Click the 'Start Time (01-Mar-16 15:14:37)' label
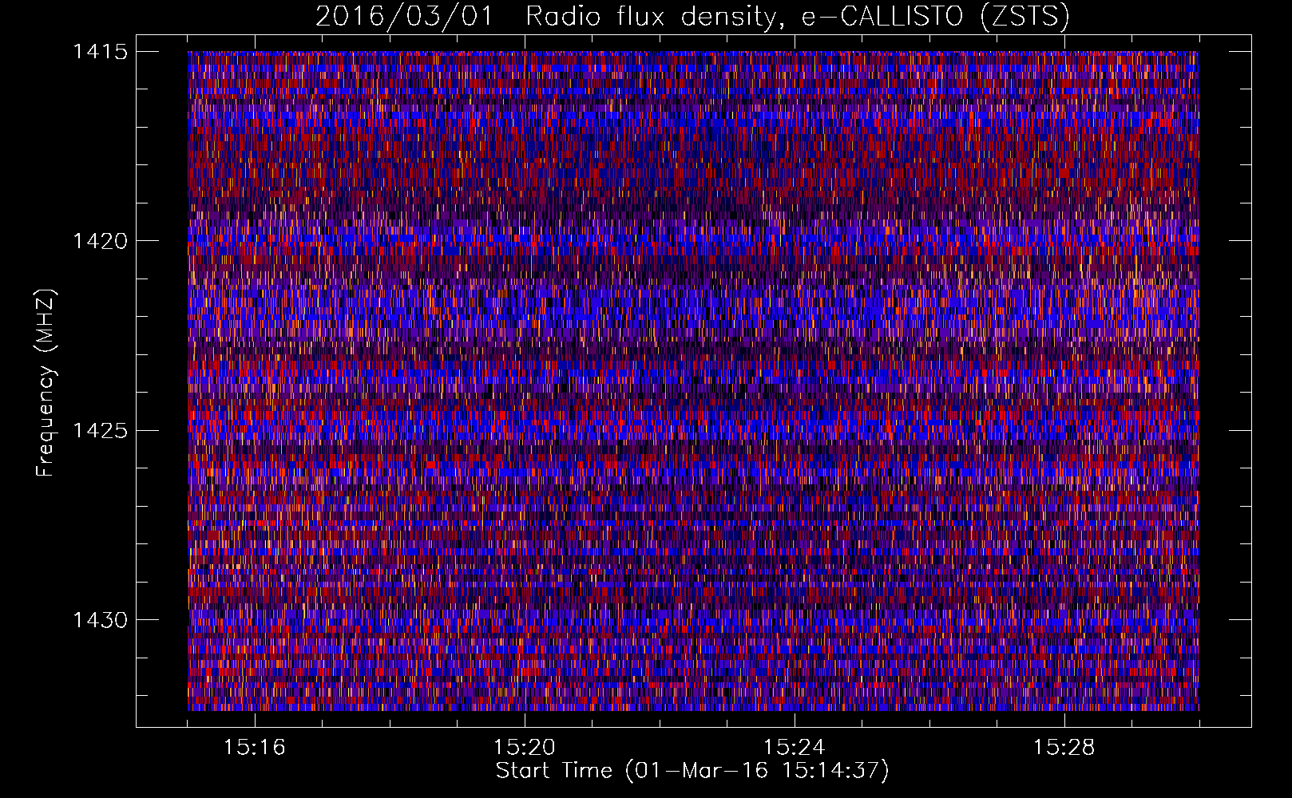The width and height of the screenshot is (1292, 798). (x=692, y=771)
